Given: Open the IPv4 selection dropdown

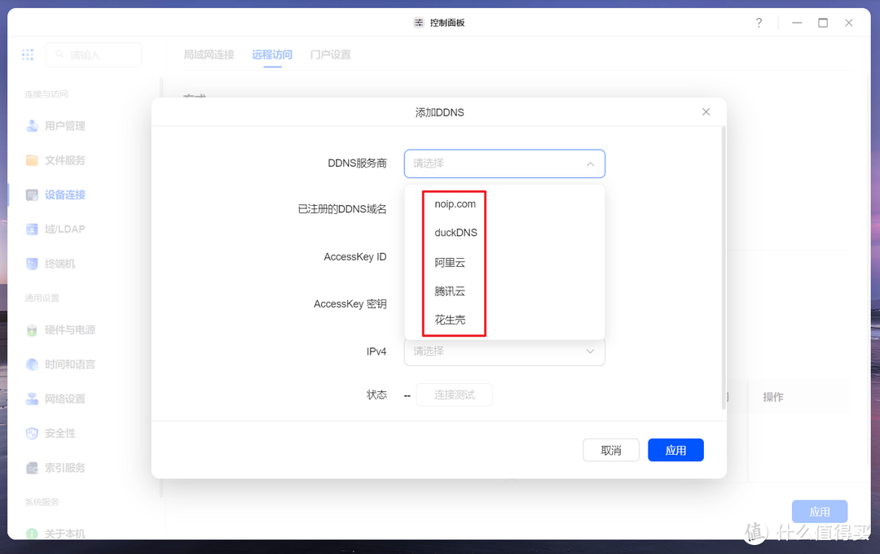Looking at the screenshot, I should (504, 351).
